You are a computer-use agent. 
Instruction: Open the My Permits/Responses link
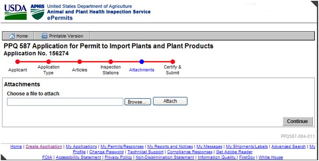[122, 146]
